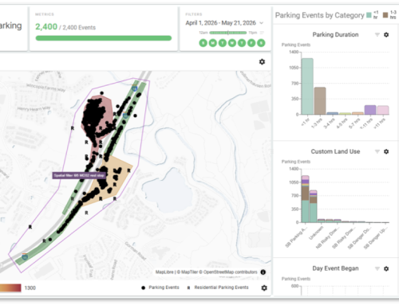
Task: Open Parking Duration chart settings gear
Action: (x=386, y=35)
